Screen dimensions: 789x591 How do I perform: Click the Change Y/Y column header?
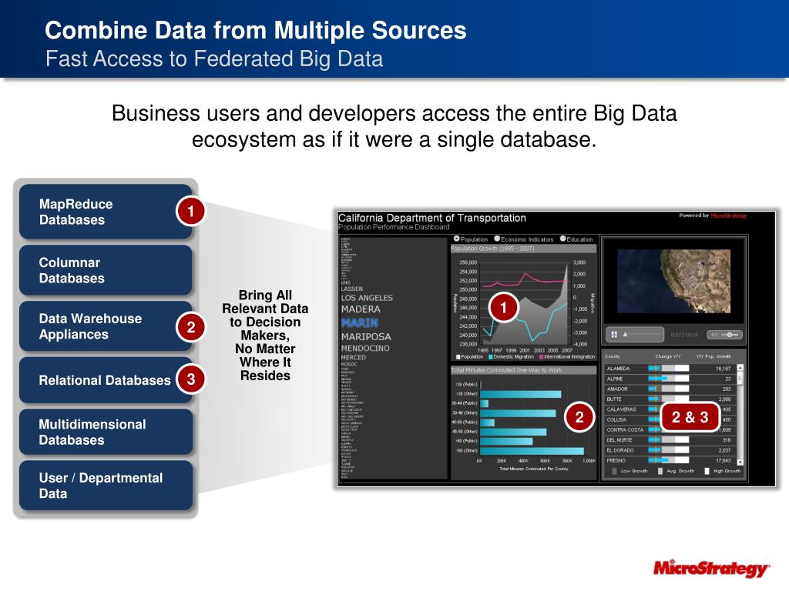[x=668, y=356]
